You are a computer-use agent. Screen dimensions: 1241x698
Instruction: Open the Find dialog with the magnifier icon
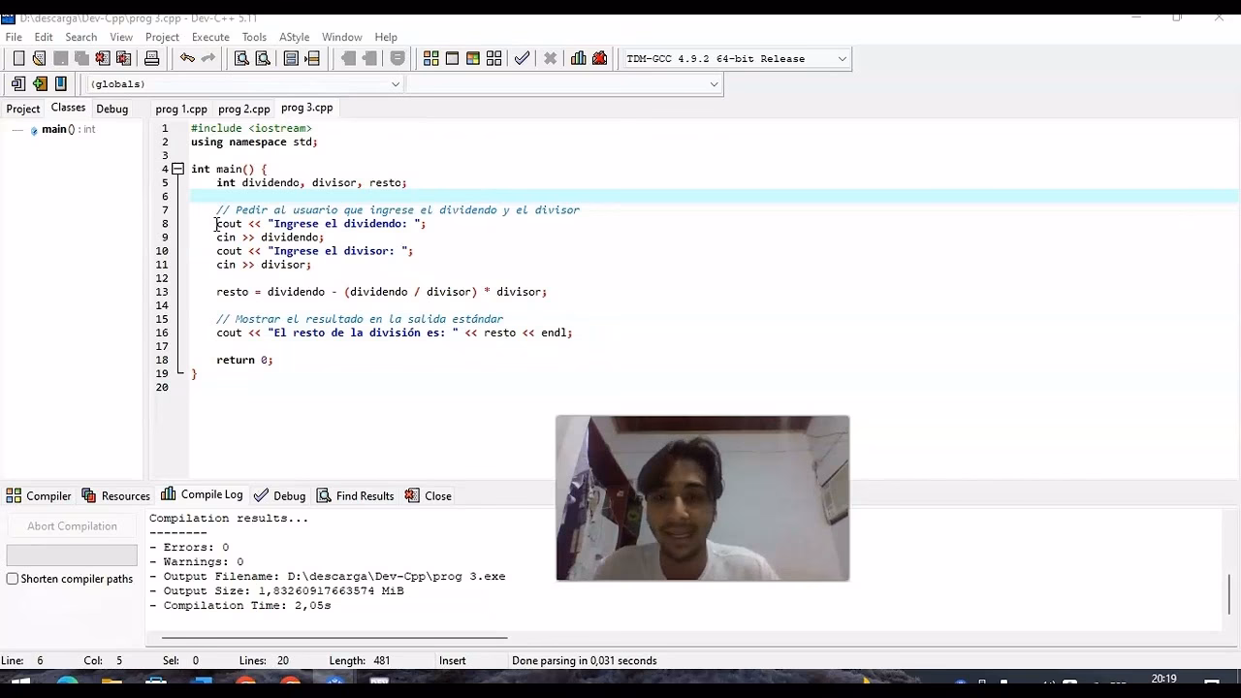click(240, 58)
